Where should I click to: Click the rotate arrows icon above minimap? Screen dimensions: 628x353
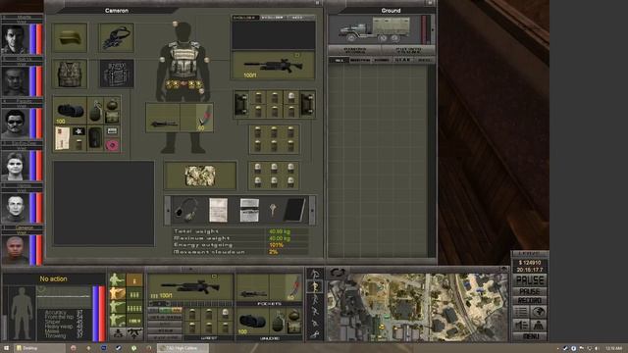pyautogui.click(x=338, y=273)
